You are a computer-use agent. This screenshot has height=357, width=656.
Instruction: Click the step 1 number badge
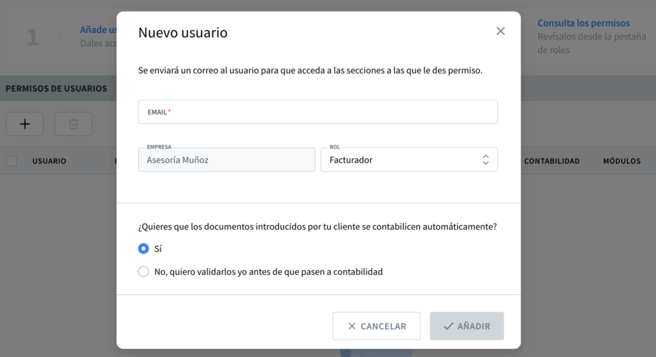tap(33, 38)
